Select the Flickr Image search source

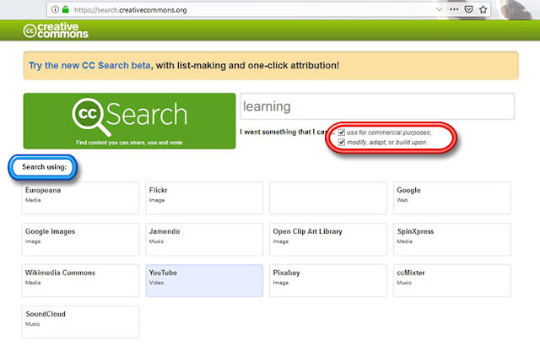(204, 198)
